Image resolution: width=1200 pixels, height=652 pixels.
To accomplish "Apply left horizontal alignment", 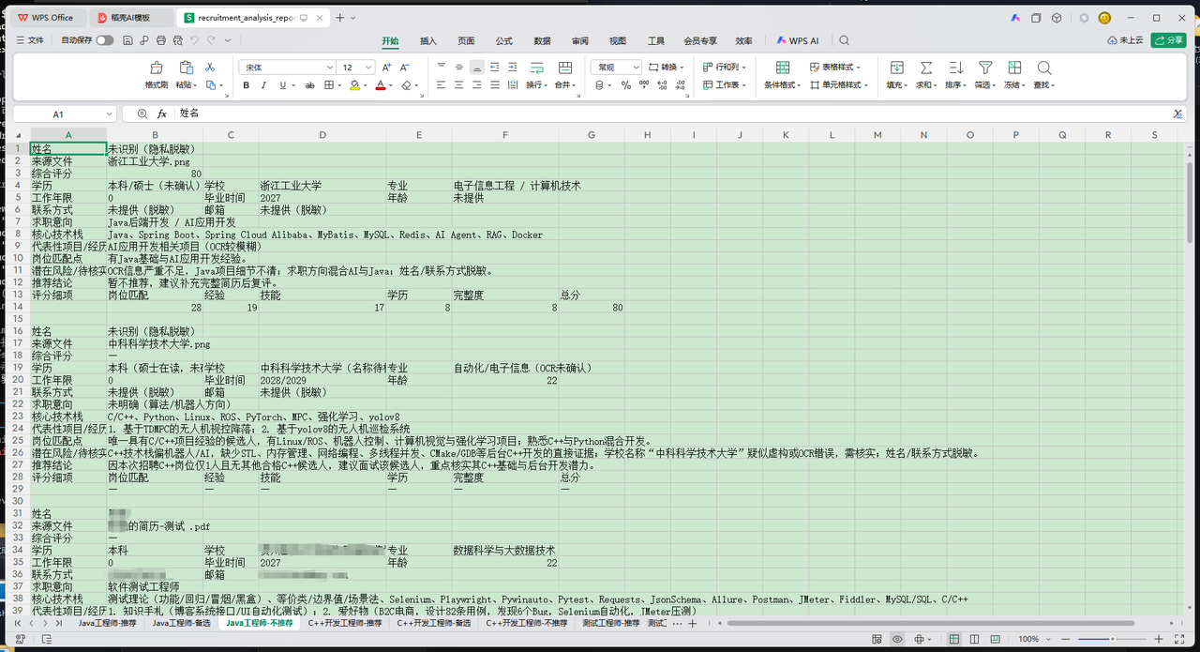I will point(441,85).
